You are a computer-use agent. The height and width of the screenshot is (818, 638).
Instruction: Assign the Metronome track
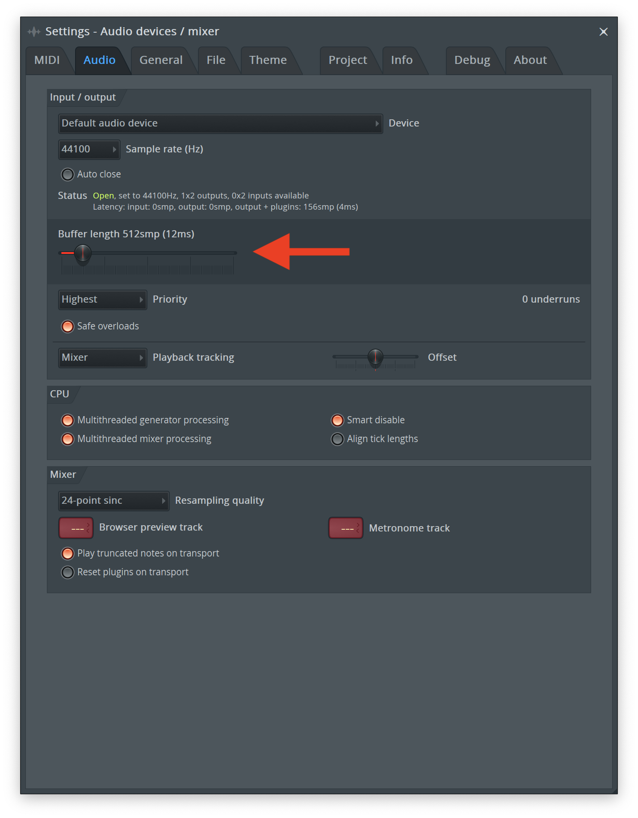tap(345, 527)
